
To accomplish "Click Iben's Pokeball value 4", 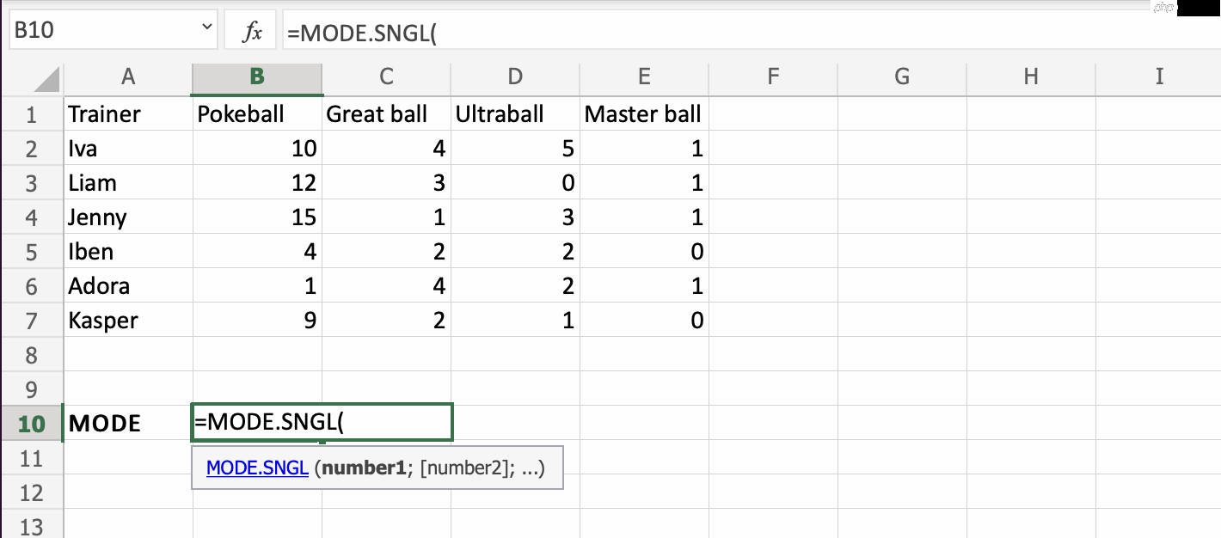I will [257, 251].
